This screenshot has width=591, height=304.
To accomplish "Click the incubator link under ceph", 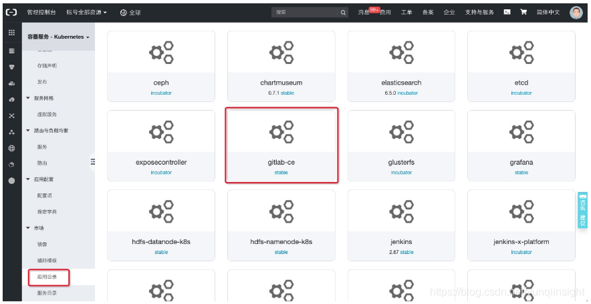I will [161, 93].
